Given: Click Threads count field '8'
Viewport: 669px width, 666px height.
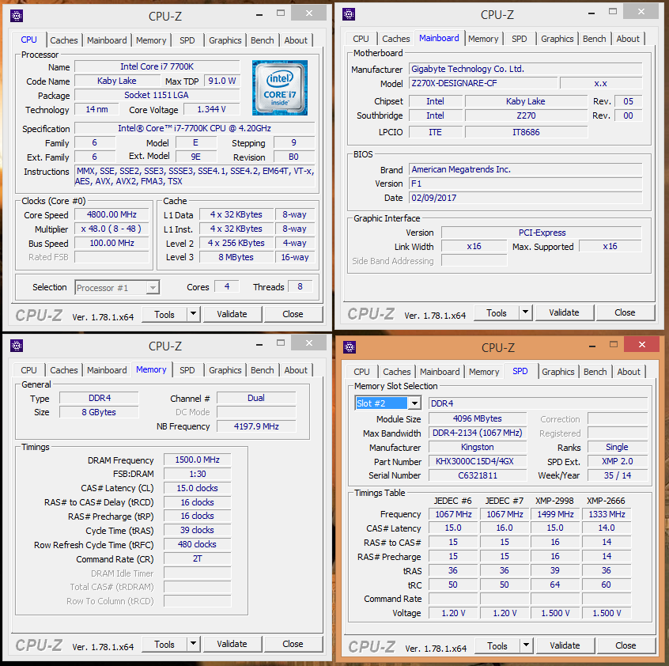Looking at the screenshot, I should tap(300, 286).
